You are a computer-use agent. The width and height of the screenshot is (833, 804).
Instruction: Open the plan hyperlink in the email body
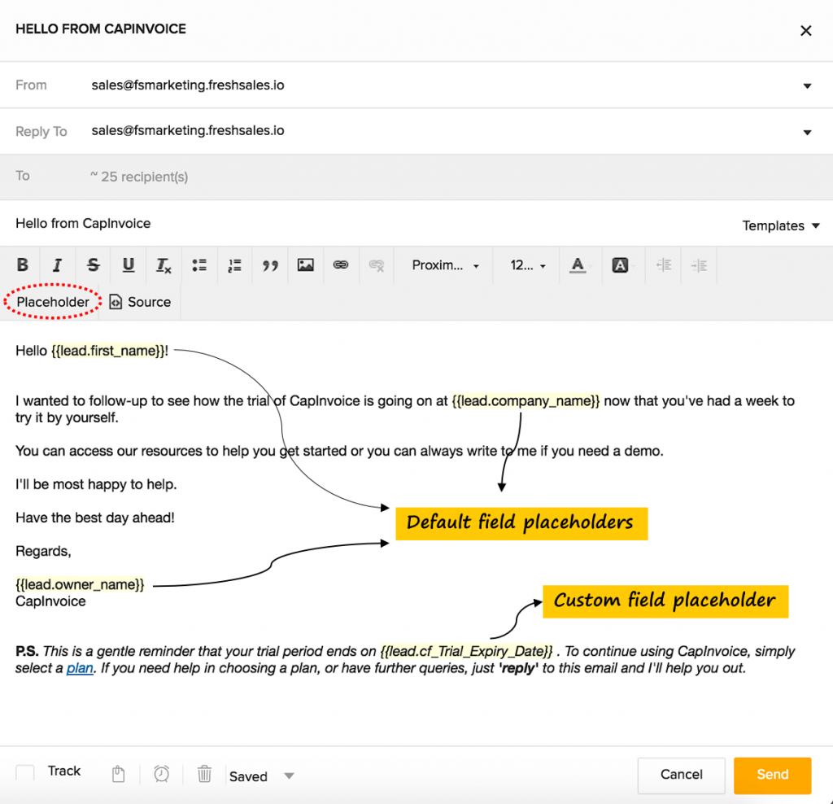pyautogui.click(x=80, y=668)
